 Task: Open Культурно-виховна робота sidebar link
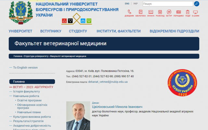point(32,117)
